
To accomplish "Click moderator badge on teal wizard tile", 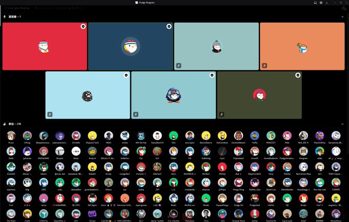I will (x=212, y=75).
